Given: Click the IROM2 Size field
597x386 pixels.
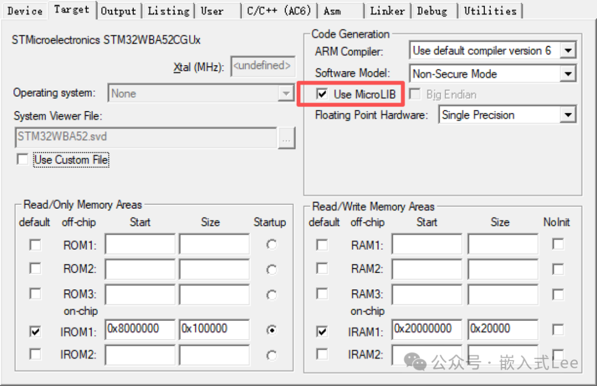Looking at the screenshot, I should 214,355.
